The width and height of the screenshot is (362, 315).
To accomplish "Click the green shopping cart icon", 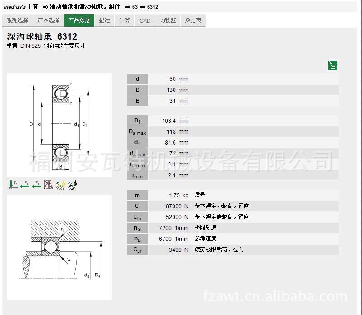I will click(x=333, y=65).
